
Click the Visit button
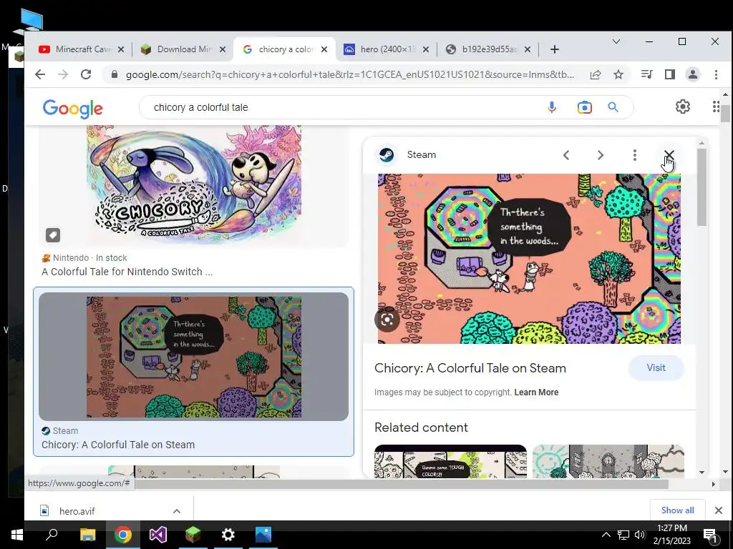point(656,368)
